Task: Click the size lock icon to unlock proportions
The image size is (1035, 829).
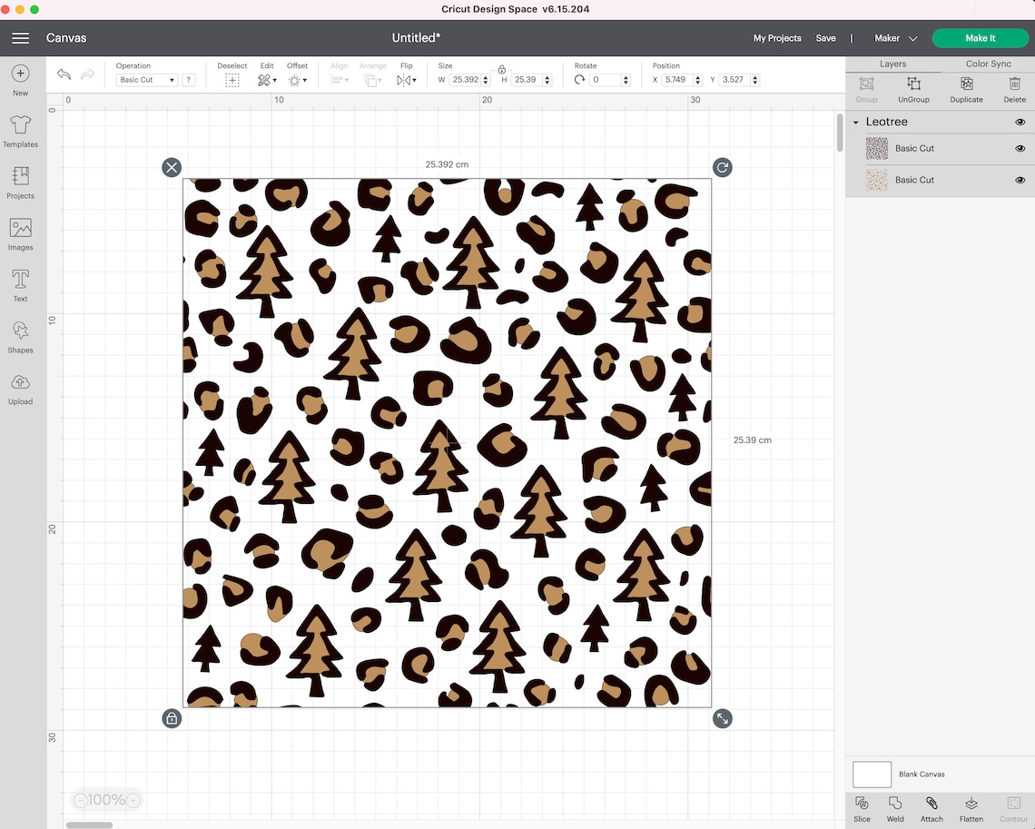Action: pos(502,69)
